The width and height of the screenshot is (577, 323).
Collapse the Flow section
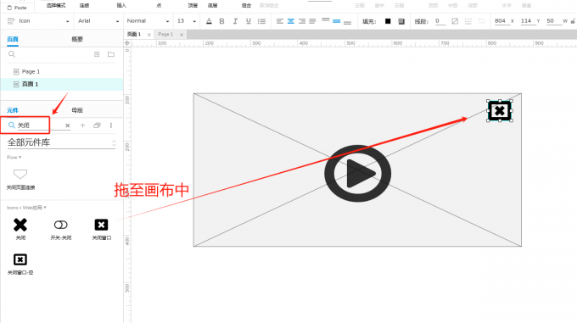coord(14,158)
